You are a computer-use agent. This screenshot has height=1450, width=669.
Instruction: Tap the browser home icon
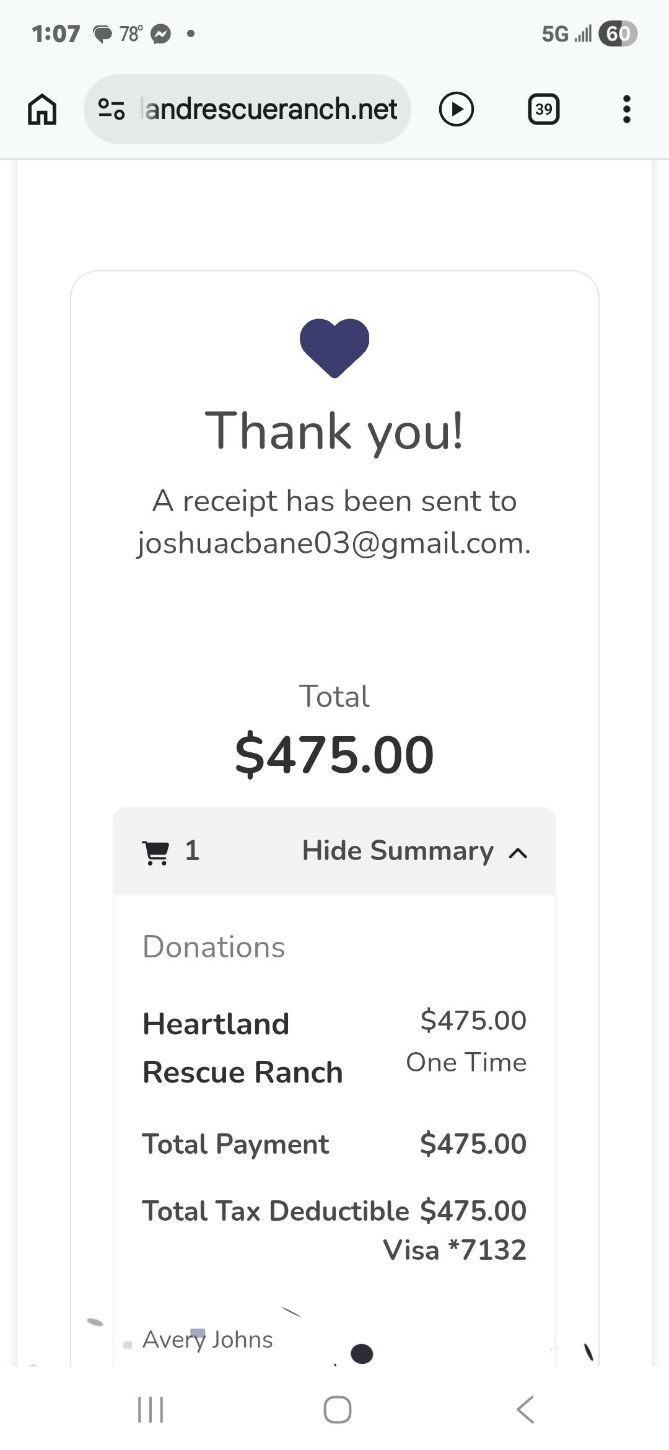point(42,110)
